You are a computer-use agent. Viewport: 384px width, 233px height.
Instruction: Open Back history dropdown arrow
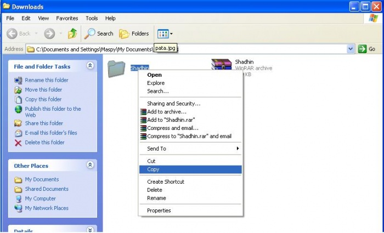click(x=36, y=33)
